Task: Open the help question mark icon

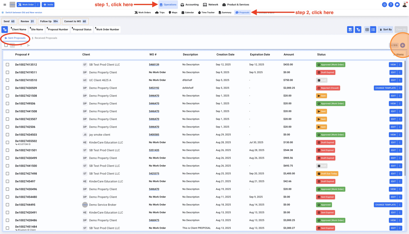Action: 391,5
